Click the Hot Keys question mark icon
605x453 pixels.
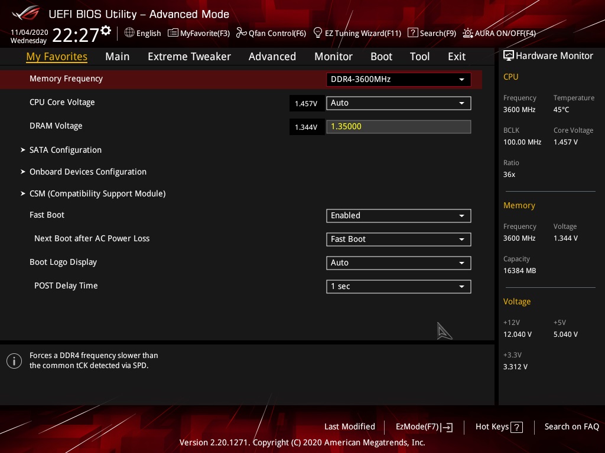coord(516,427)
